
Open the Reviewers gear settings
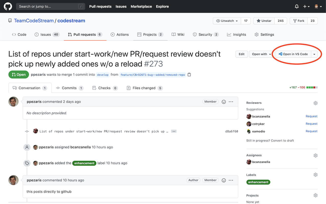(316, 103)
